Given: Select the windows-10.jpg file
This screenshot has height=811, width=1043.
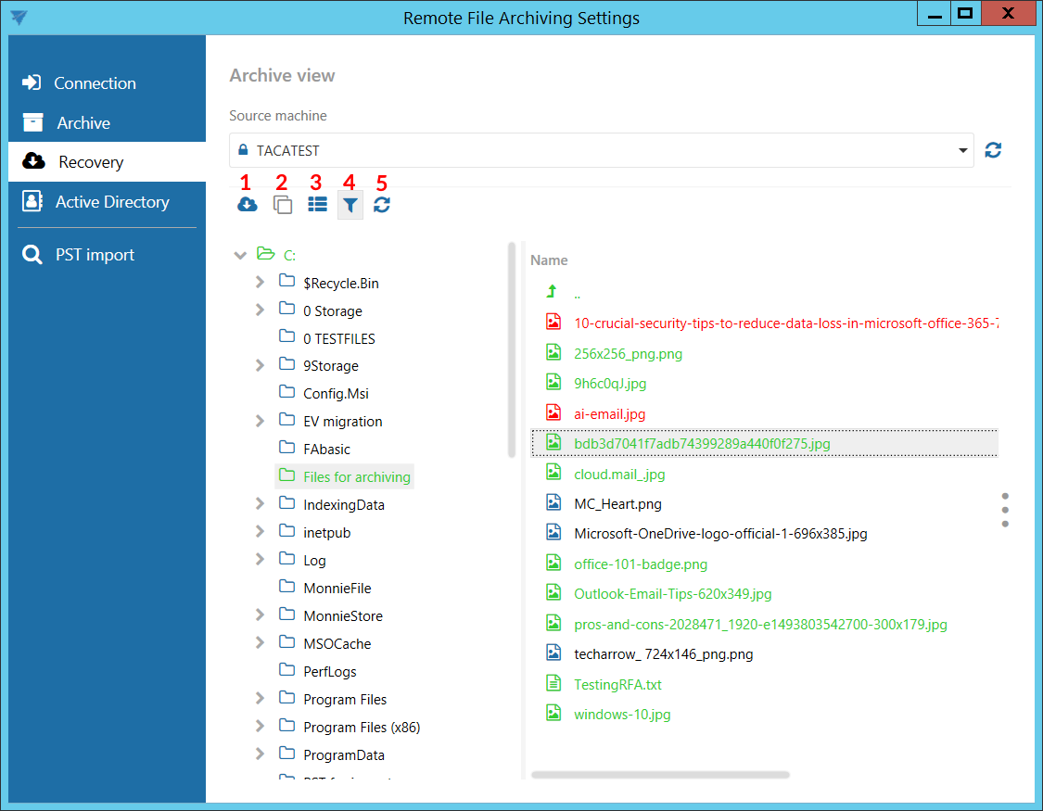Looking at the screenshot, I should pos(622,714).
